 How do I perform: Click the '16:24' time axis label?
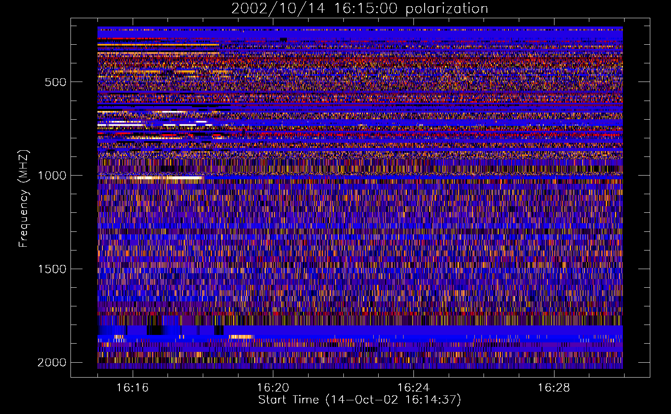click(x=413, y=388)
